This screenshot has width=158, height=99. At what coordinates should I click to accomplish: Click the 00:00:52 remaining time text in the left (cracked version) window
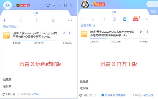[39, 43]
